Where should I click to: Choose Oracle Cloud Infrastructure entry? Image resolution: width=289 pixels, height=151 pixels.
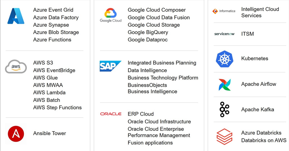159,122
